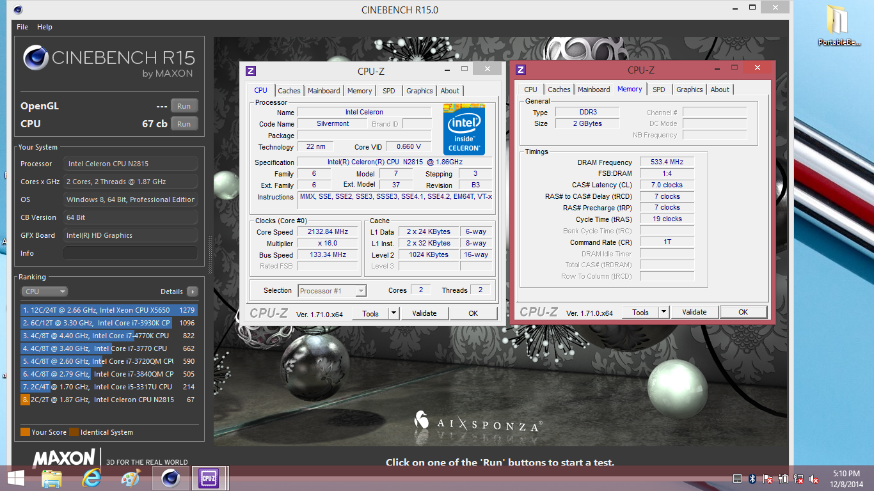The image size is (874, 491).
Task: Click the CPU-Z icon in CPU window title bar
Action: (x=251, y=71)
